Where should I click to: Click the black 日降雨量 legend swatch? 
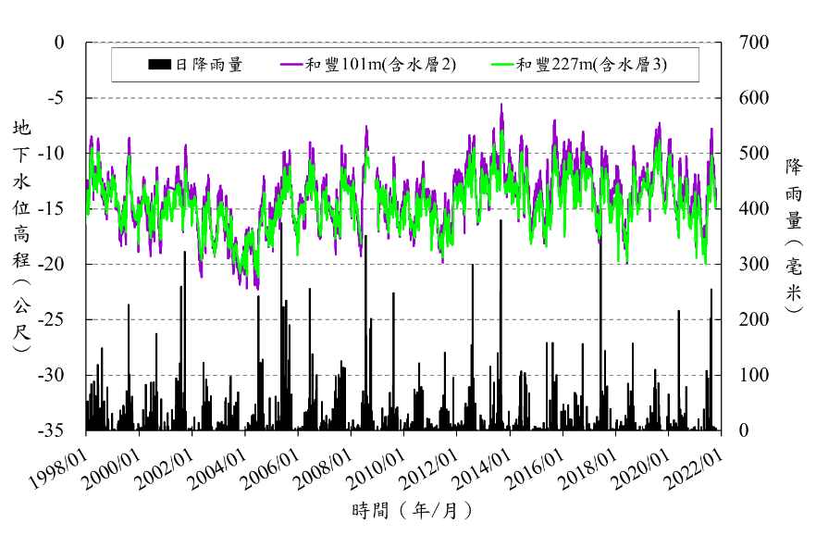click(x=159, y=65)
